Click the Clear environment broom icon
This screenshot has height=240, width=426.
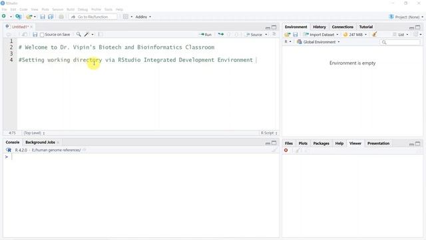click(x=375, y=34)
